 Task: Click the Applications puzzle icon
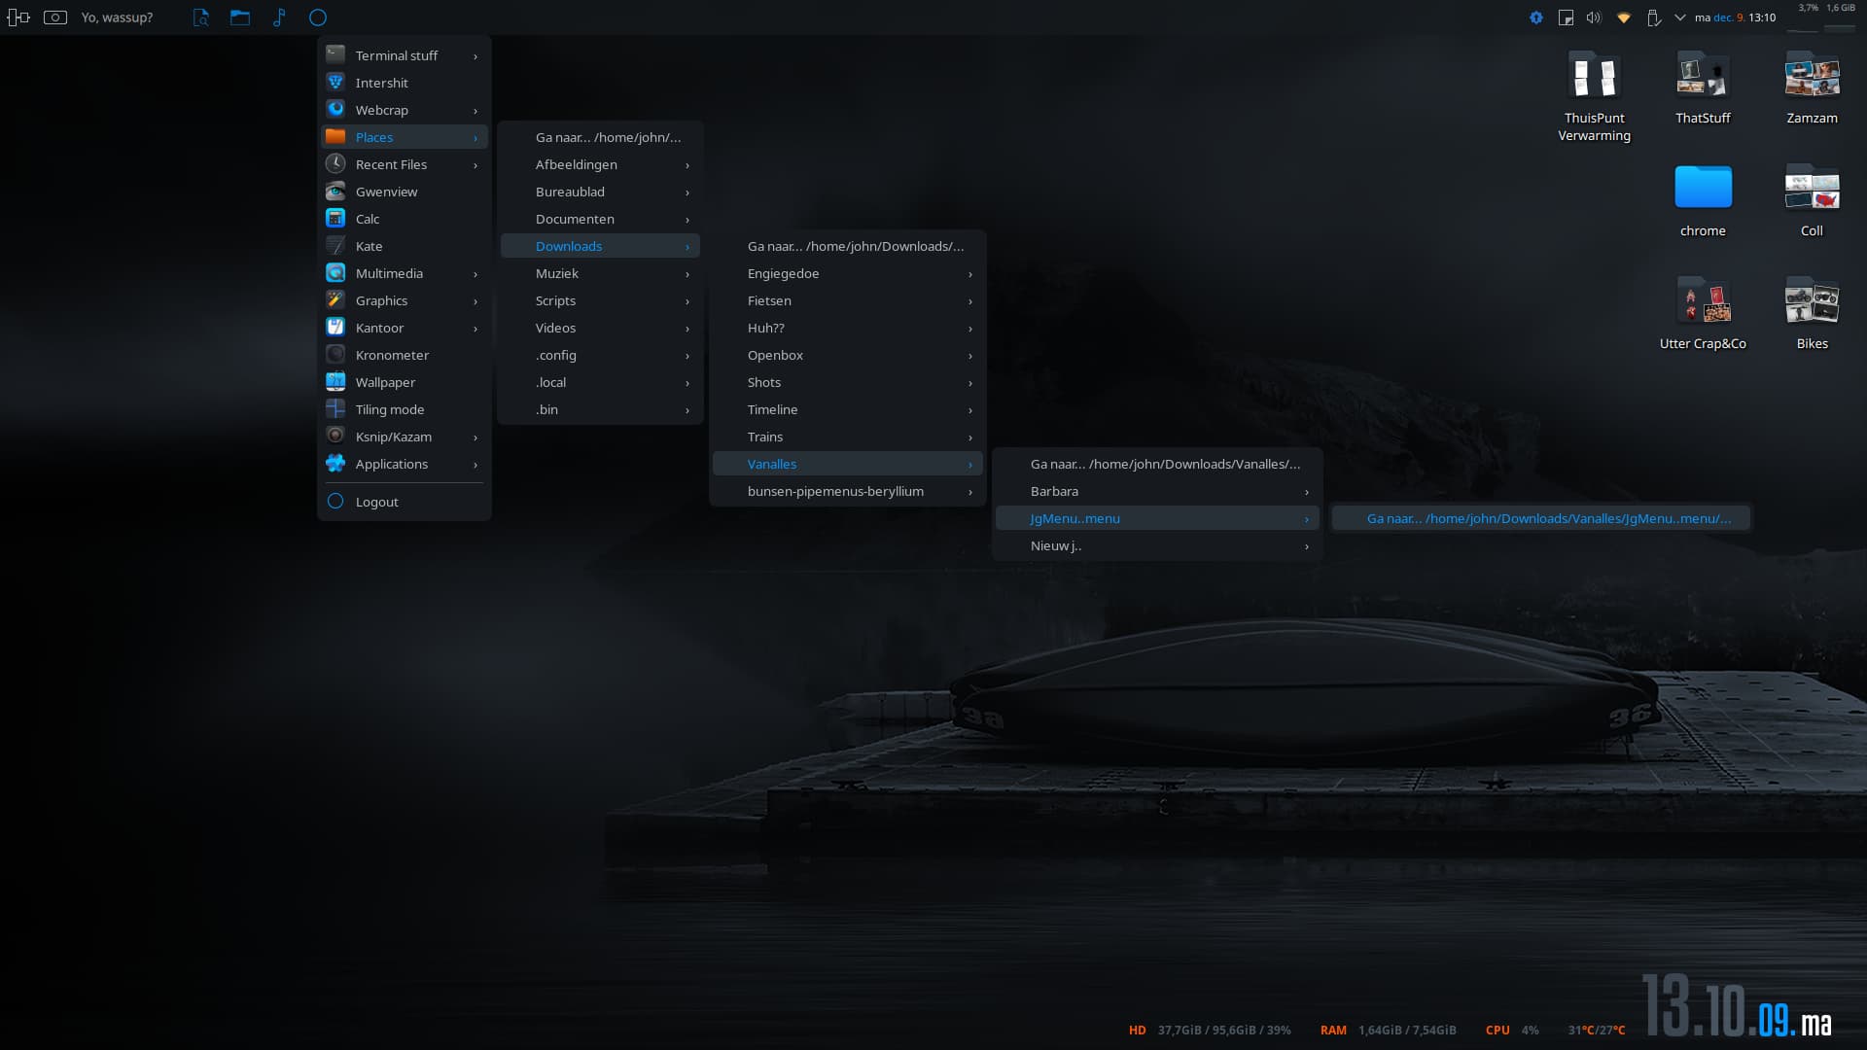(x=335, y=464)
